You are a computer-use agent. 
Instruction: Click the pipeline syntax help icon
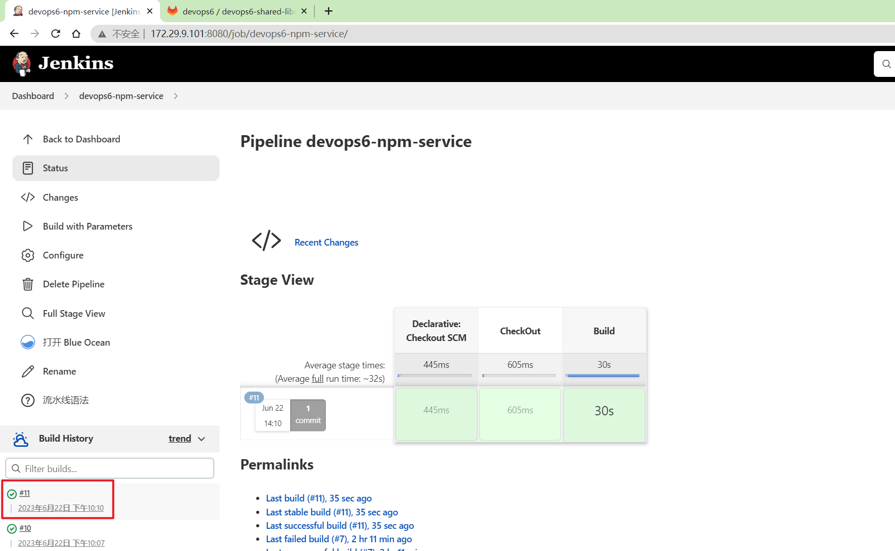point(28,400)
